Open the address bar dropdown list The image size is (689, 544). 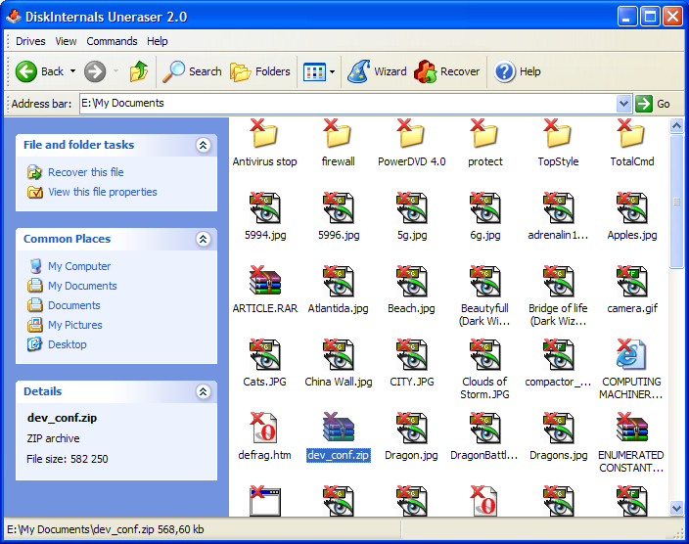(623, 104)
